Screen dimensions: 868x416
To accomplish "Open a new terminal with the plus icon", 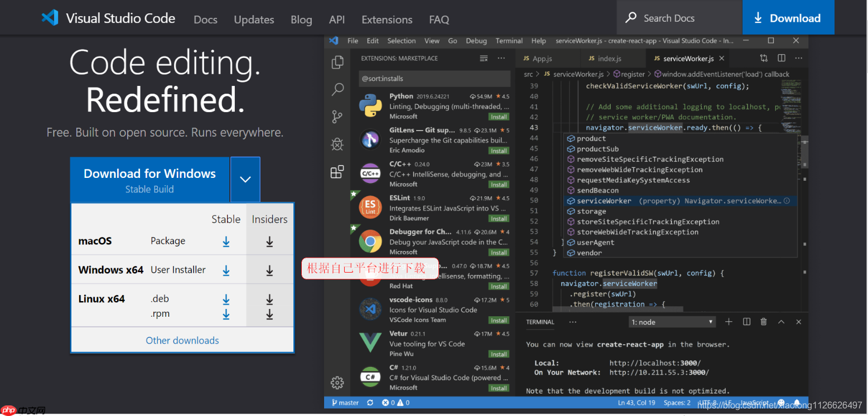I will 730,321.
